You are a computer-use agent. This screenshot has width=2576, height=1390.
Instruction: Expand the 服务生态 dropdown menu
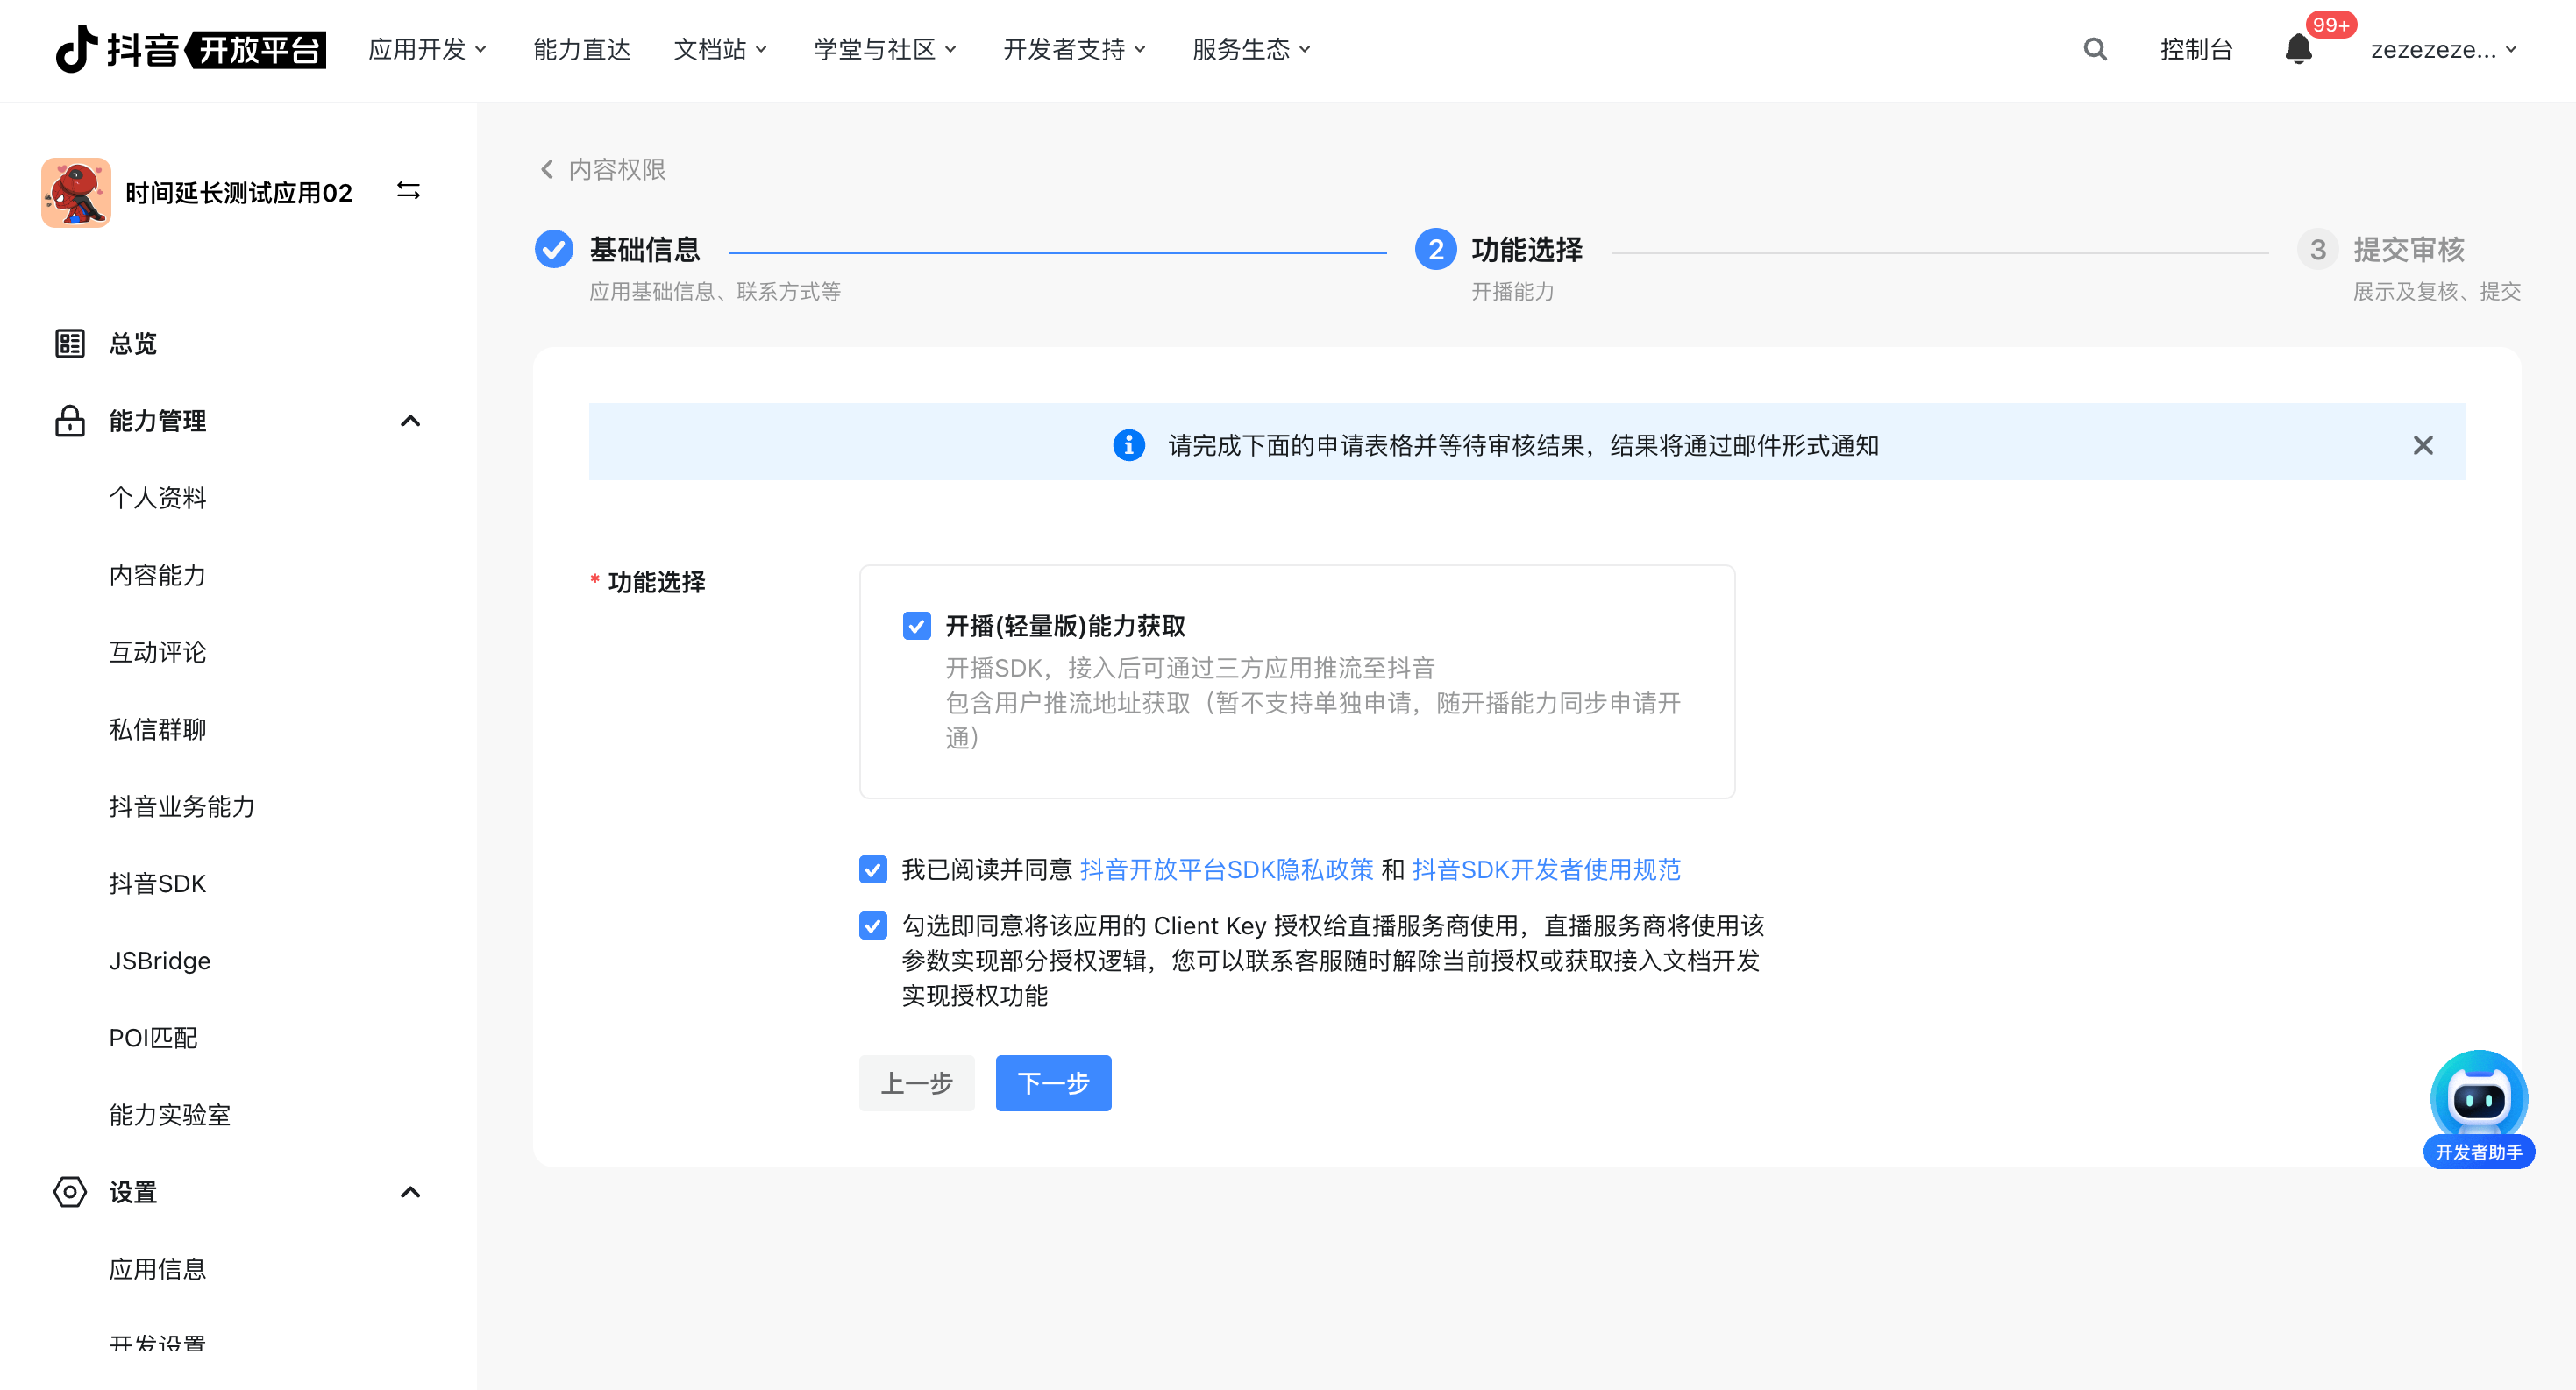(x=1251, y=49)
